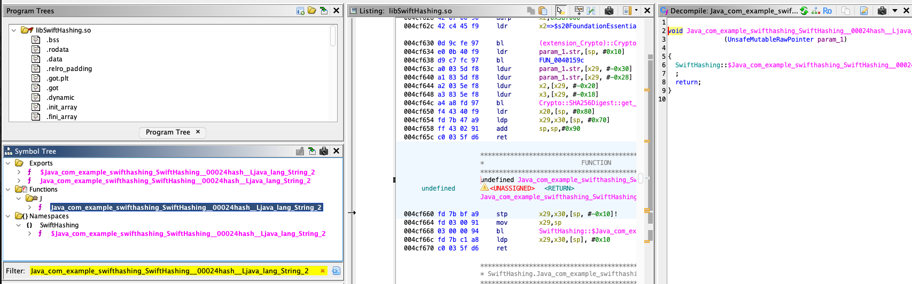This screenshot has height=284, width=912.
Task: Click the SwiftHashing::$Java_com_ex bl call target
Action: (x=588, y=231)
